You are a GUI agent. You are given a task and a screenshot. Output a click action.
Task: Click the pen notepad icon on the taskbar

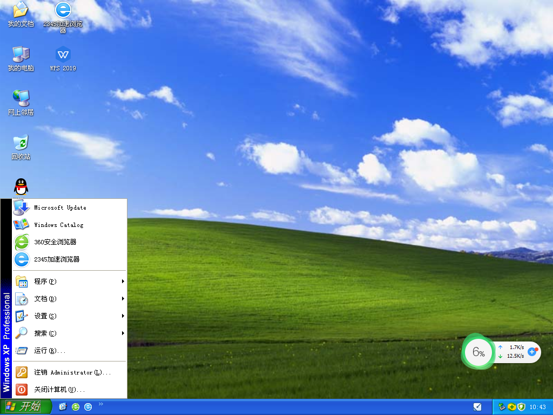(477, 407)
